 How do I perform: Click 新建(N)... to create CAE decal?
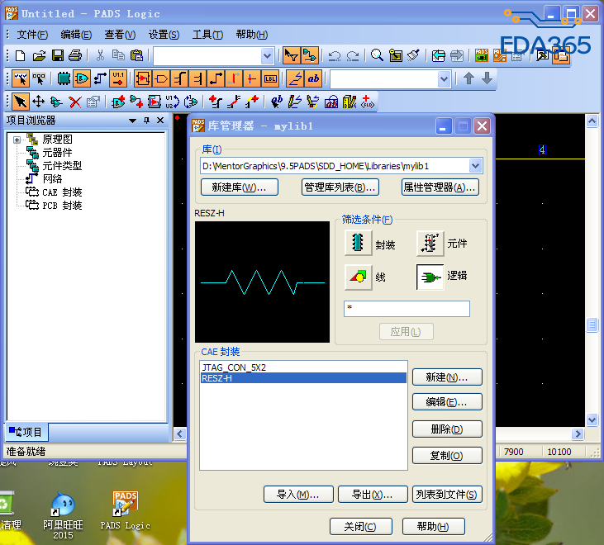(447, 377)
